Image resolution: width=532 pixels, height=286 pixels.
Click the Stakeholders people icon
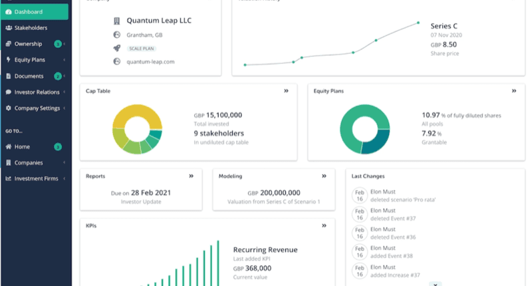(x=8, y=28)
